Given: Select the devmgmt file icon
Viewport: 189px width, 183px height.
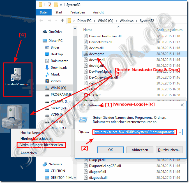Looking at the screenshot, I should (86, 54).
